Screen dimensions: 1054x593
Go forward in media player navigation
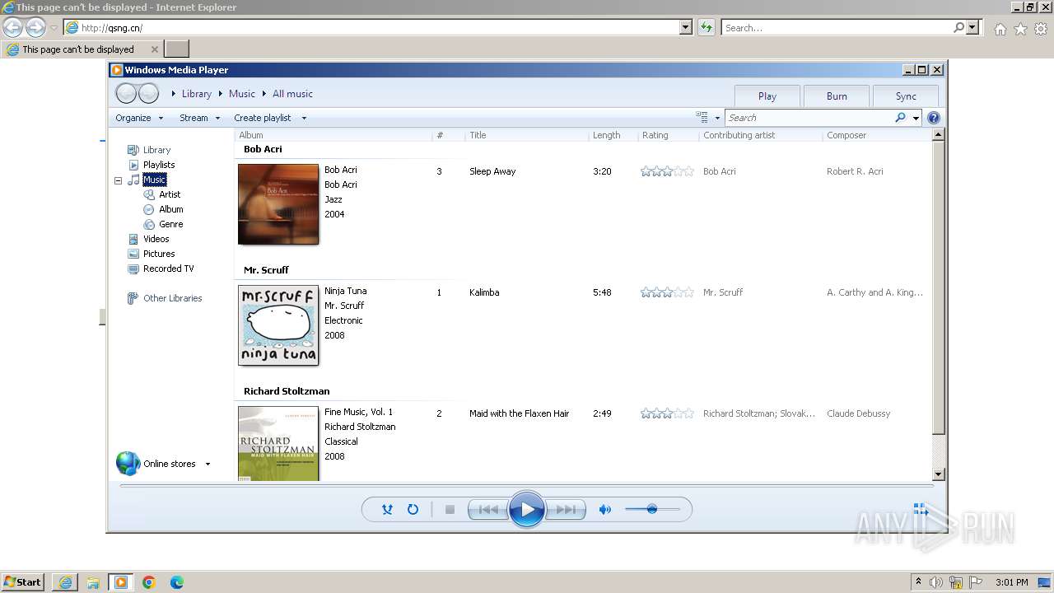pos(148,94)
